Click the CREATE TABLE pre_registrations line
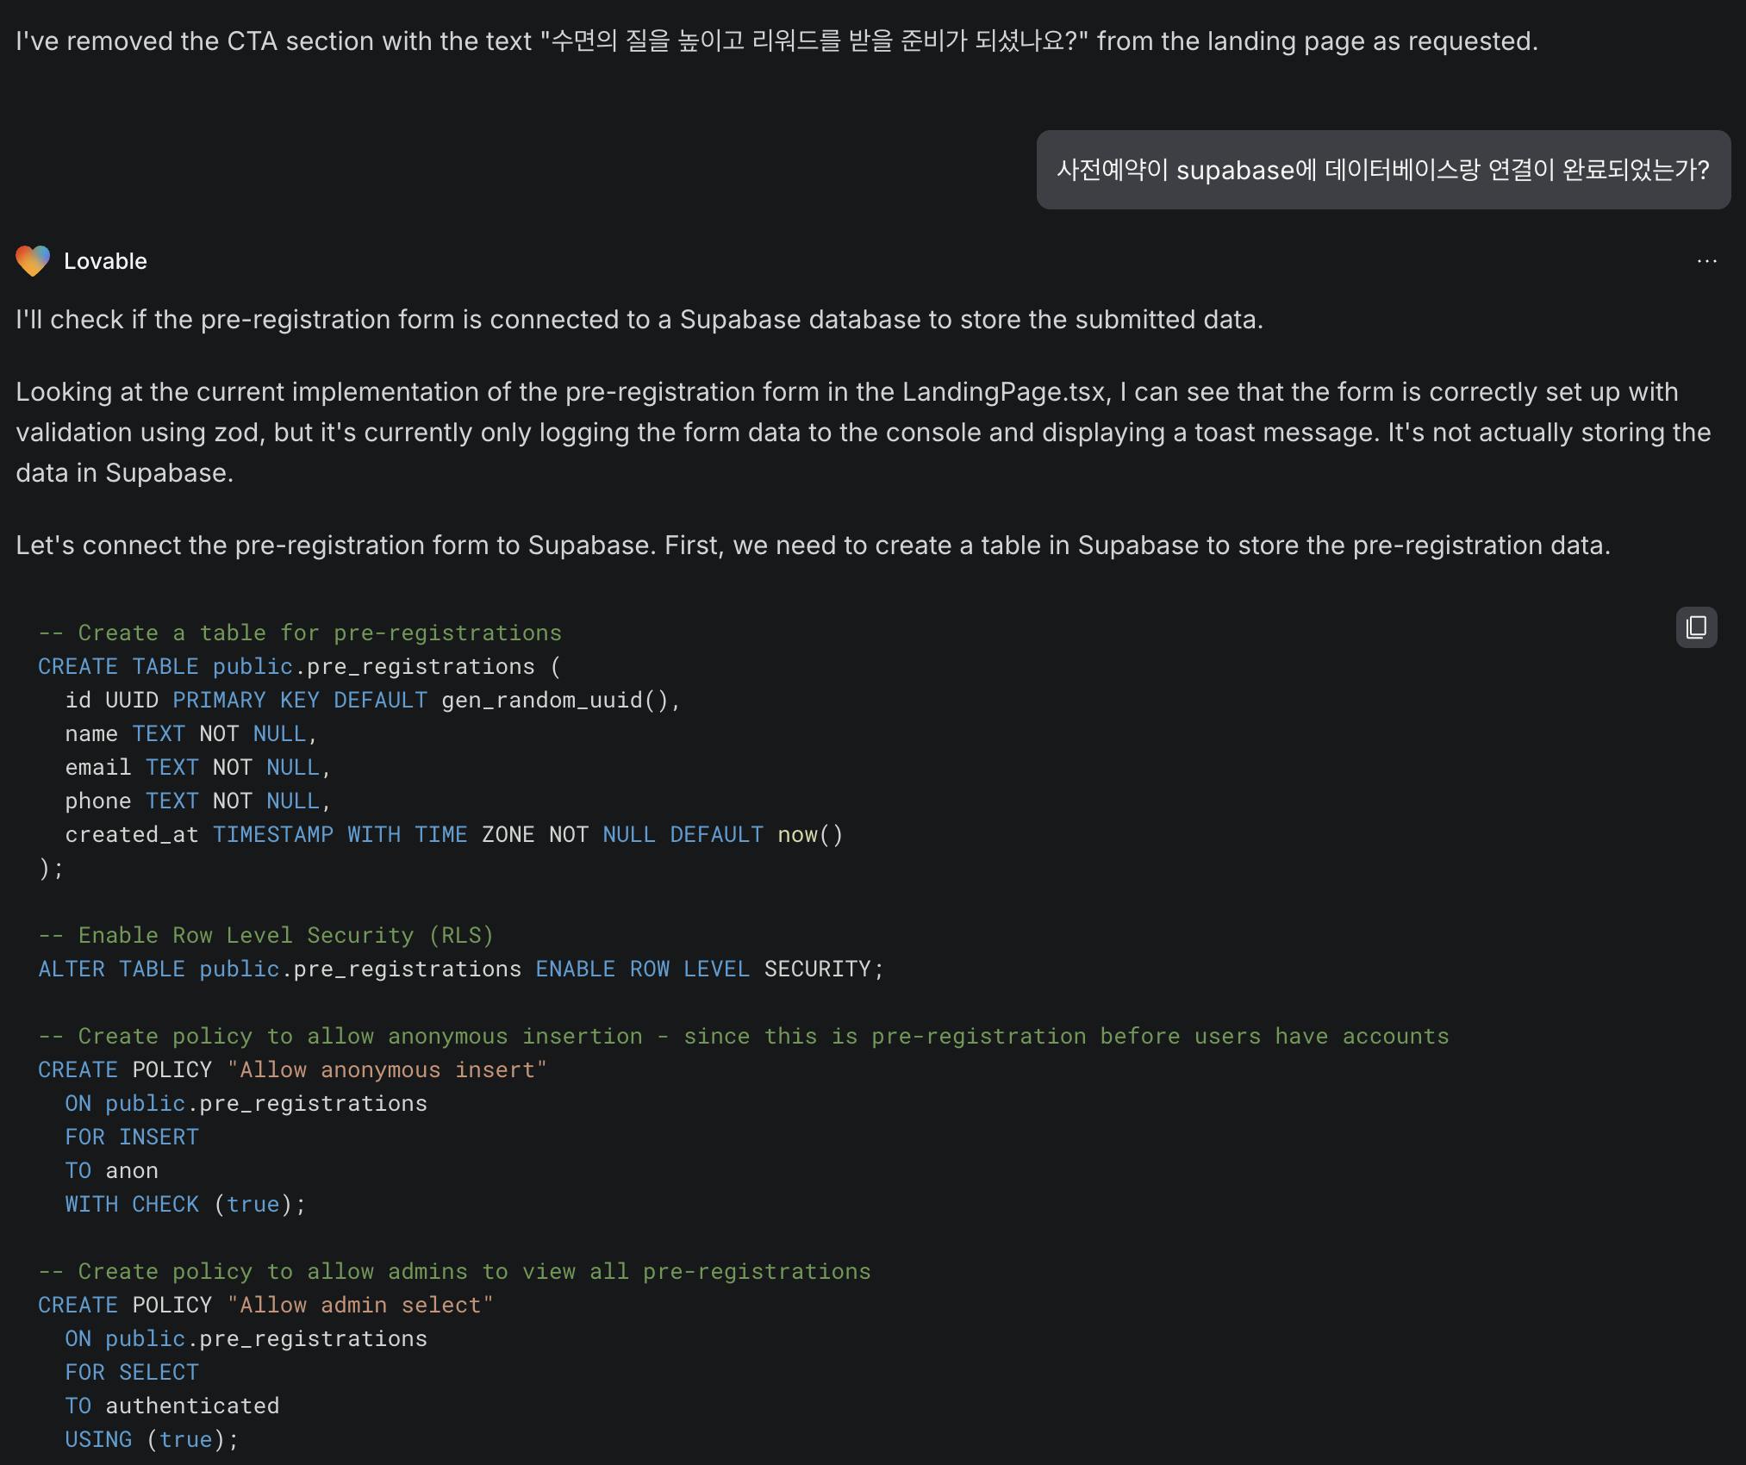Screen dimensions: 1746x1465 [x=298, y=666]
